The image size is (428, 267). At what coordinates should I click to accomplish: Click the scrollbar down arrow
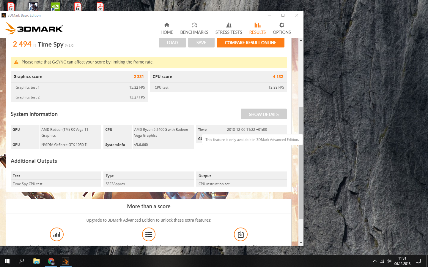pyautogui.click(x=301, y=243)
